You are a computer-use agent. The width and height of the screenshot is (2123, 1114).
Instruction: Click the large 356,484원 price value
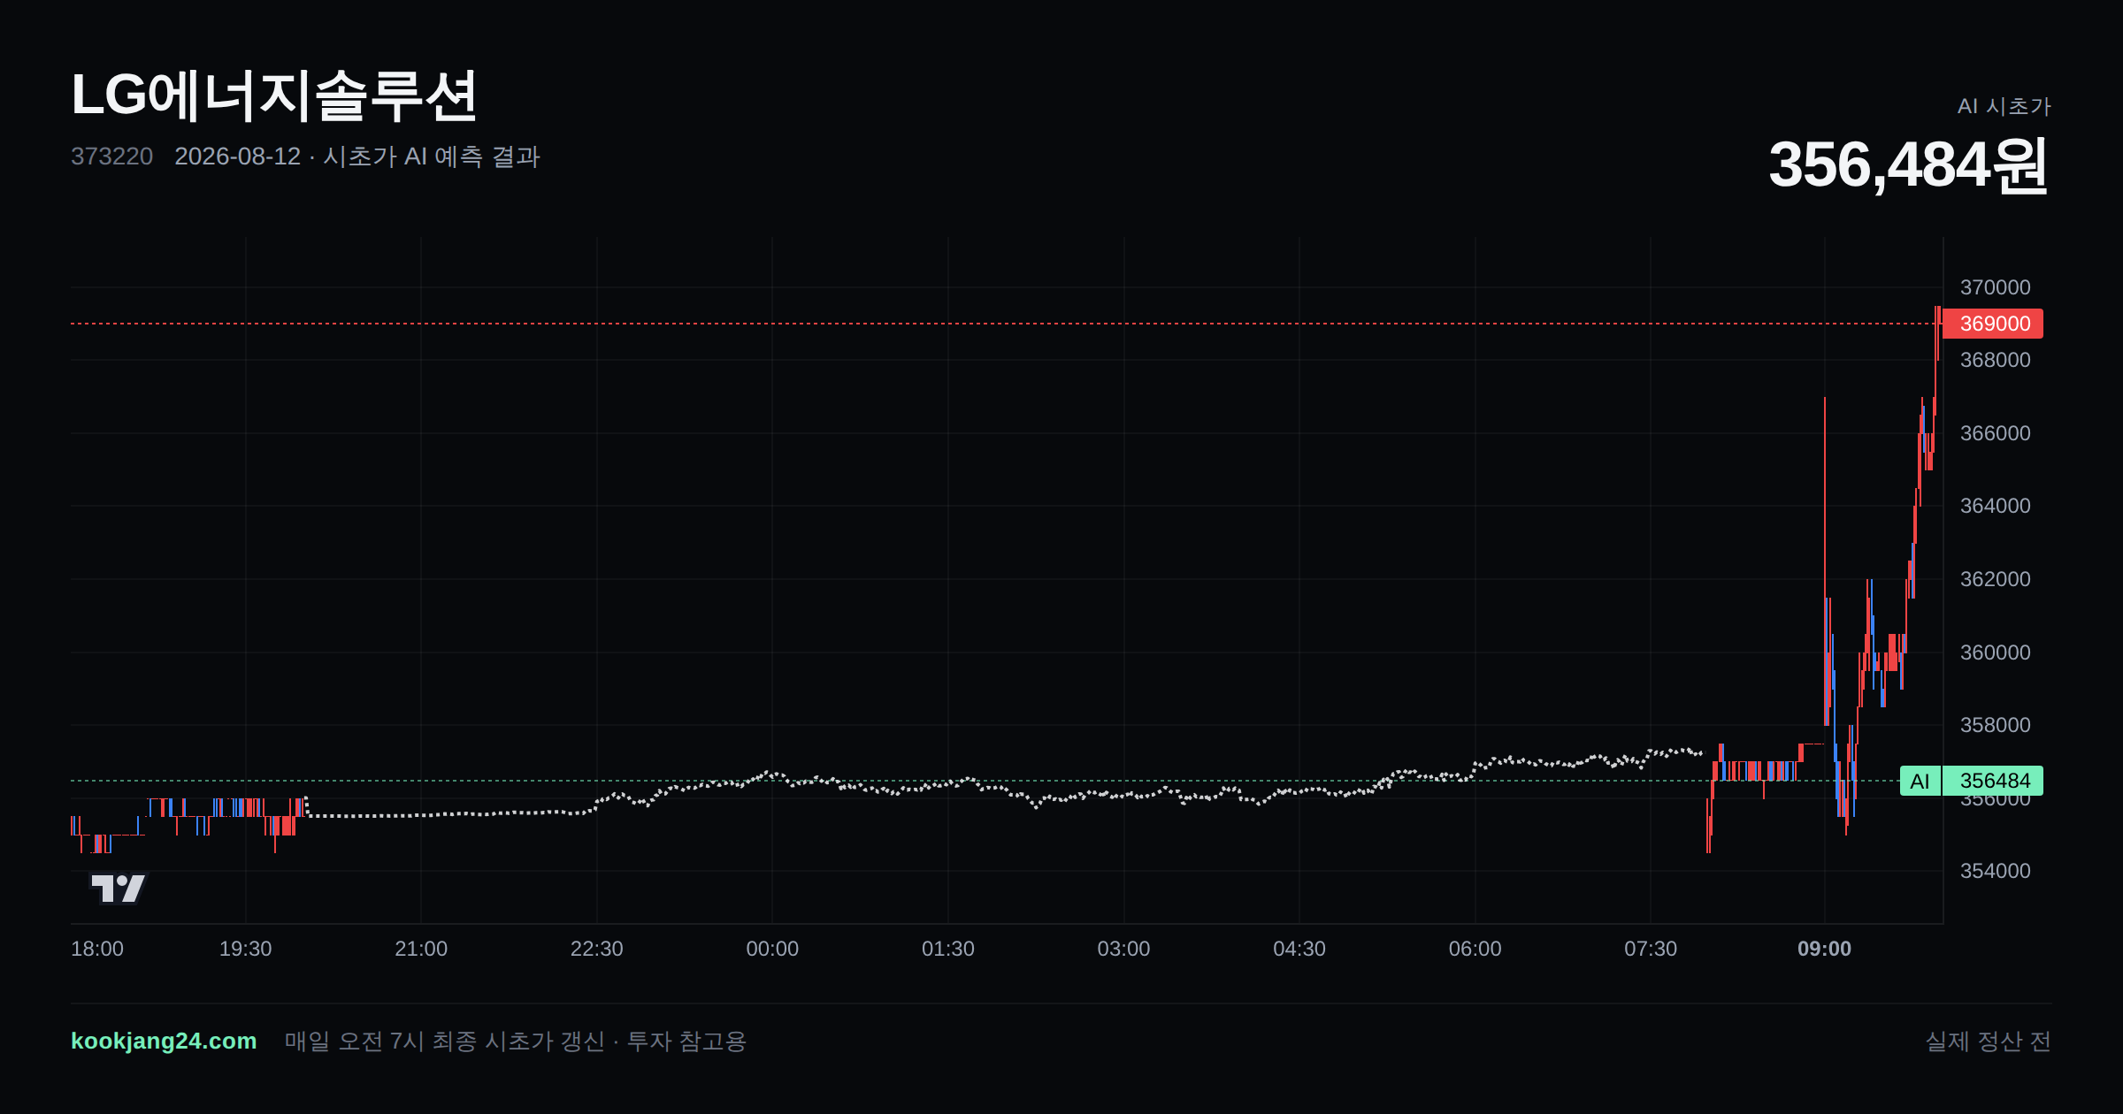click(x=1909, y=165)
